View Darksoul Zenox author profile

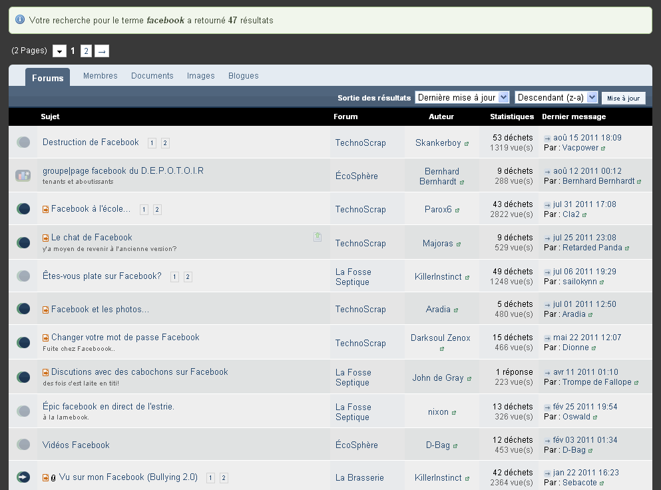click(x=441, y=338)
